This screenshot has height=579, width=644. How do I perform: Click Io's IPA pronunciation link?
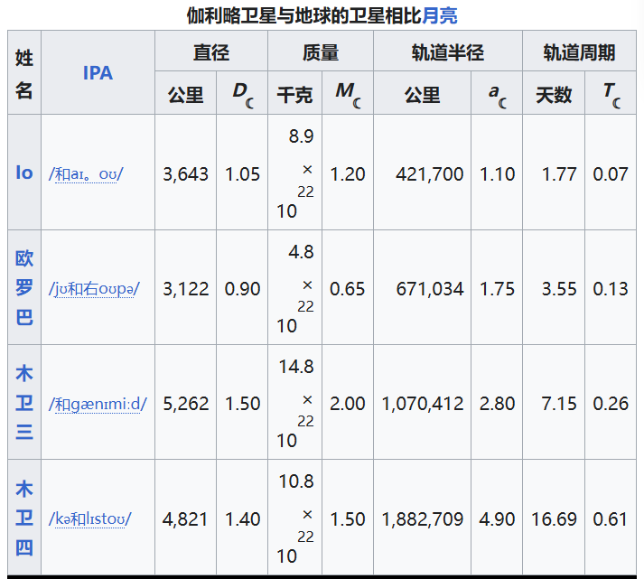pyautogui.click(x=86, y=174)
